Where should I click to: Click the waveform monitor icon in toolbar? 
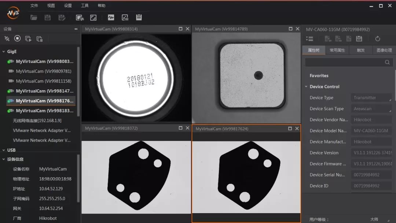coord(111,17)
